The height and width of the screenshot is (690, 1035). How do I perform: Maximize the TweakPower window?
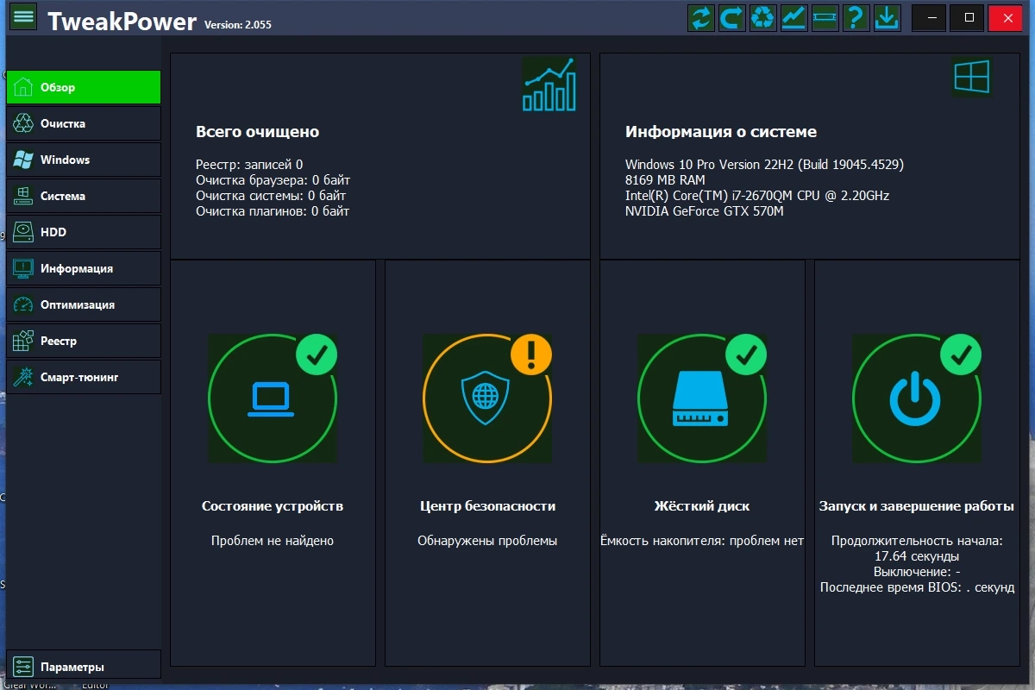coord(969,17)
